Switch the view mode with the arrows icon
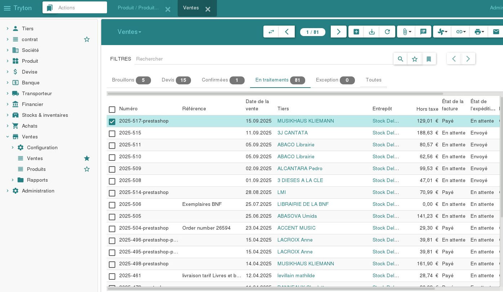The width and height of the screenshot is (503, 292). [x=271, y=32]
